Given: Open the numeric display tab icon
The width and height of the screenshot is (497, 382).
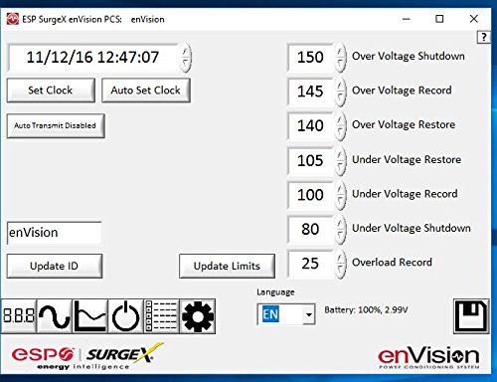Looking at the screenshot, I should [19, 316].
